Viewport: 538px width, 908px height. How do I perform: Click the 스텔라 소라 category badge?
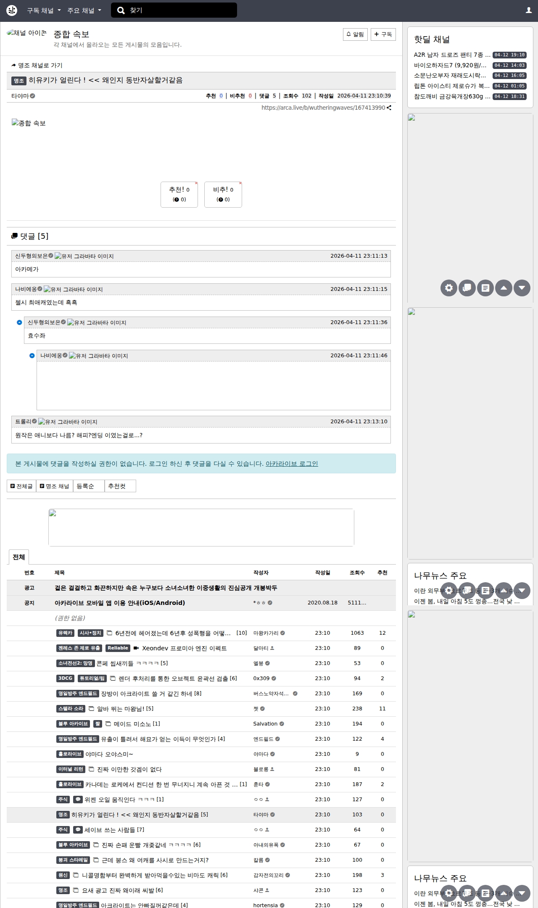click(x=71, y=709)
